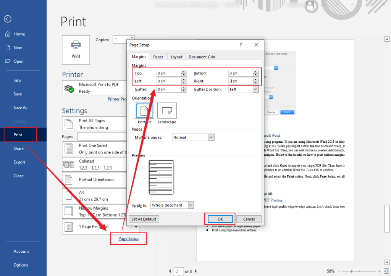391x276 pixels.
Task: Click OK to confirm Page Setup
Action: pyautogui.click(x=220, y=219)
